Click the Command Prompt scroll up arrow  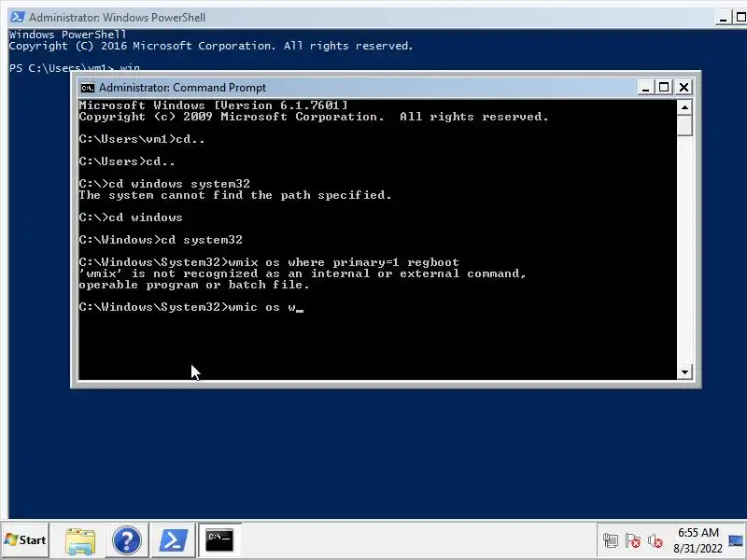684,107
